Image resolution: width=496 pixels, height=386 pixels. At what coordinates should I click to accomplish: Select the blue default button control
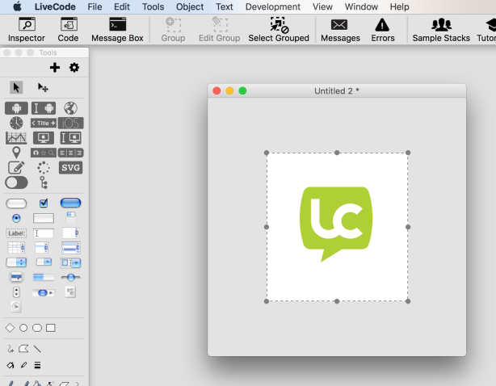pyautogui.click(x=70, y=203)
